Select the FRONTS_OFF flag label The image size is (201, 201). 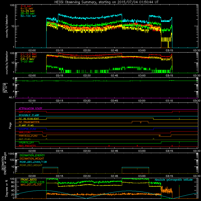click(x=26, y=142)
